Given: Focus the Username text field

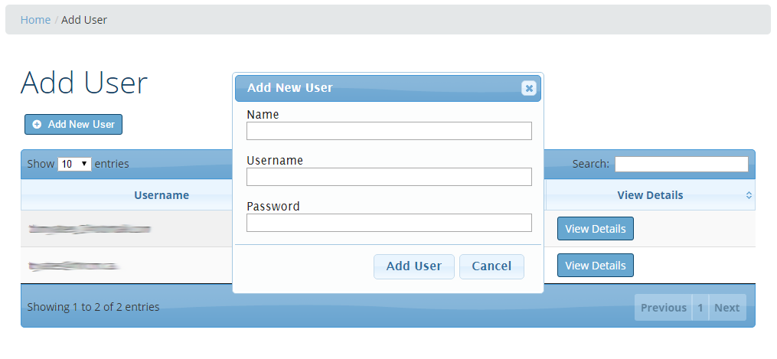Looking at the screenshot, I should [x=389, y=177].
